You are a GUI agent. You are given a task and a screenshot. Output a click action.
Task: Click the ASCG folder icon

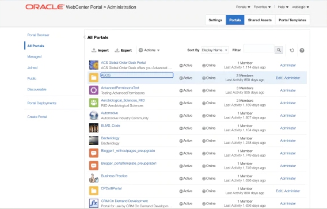coord(94,78)
